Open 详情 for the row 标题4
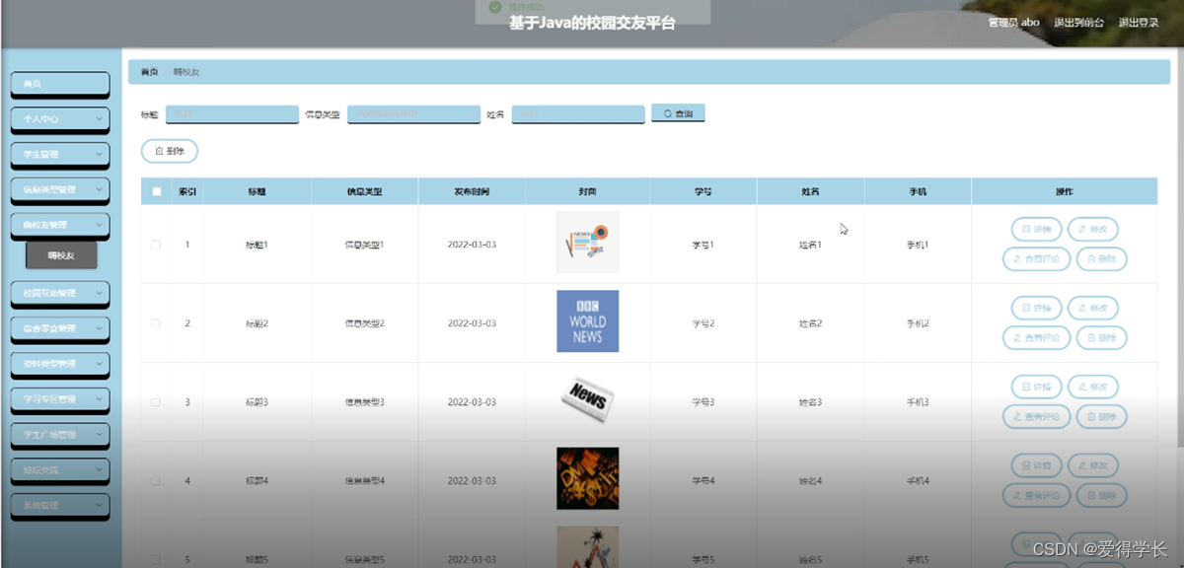Image resolution: width=1184 pixels, height=568 pixels. tap(1037, 465)
